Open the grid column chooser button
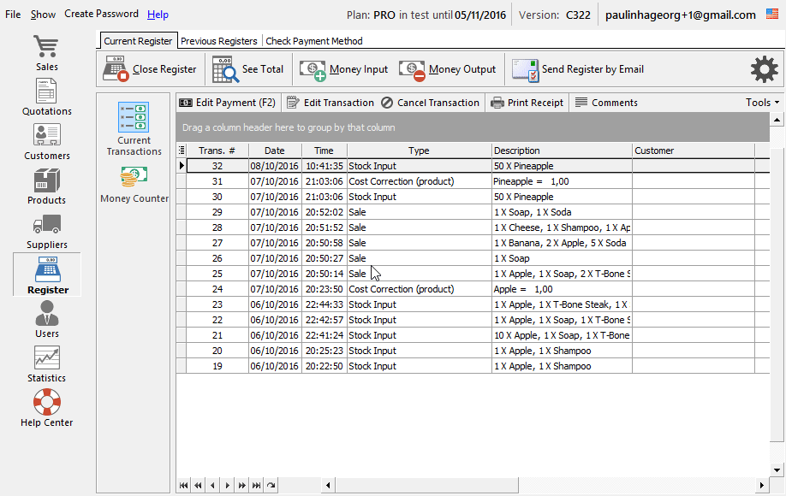Screen dimensions: 786x496 pyautogui.click(x=181, y=151)
